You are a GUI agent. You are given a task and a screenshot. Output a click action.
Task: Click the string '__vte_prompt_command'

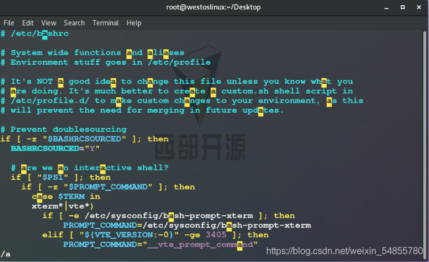coord(200,245)
